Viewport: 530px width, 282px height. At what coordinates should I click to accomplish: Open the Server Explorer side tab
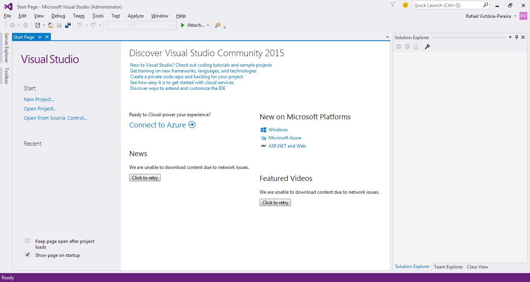tap(6, 48)
